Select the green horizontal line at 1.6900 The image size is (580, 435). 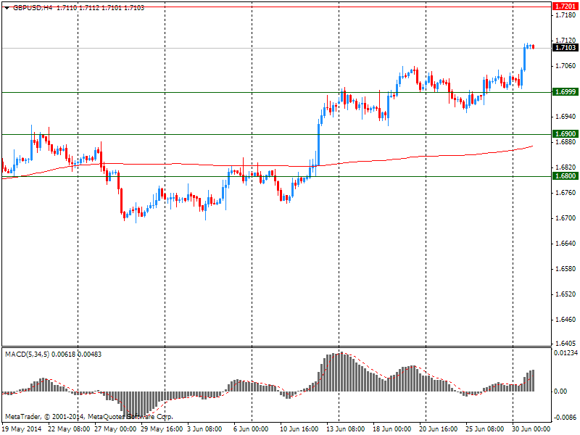coord(277,134)
